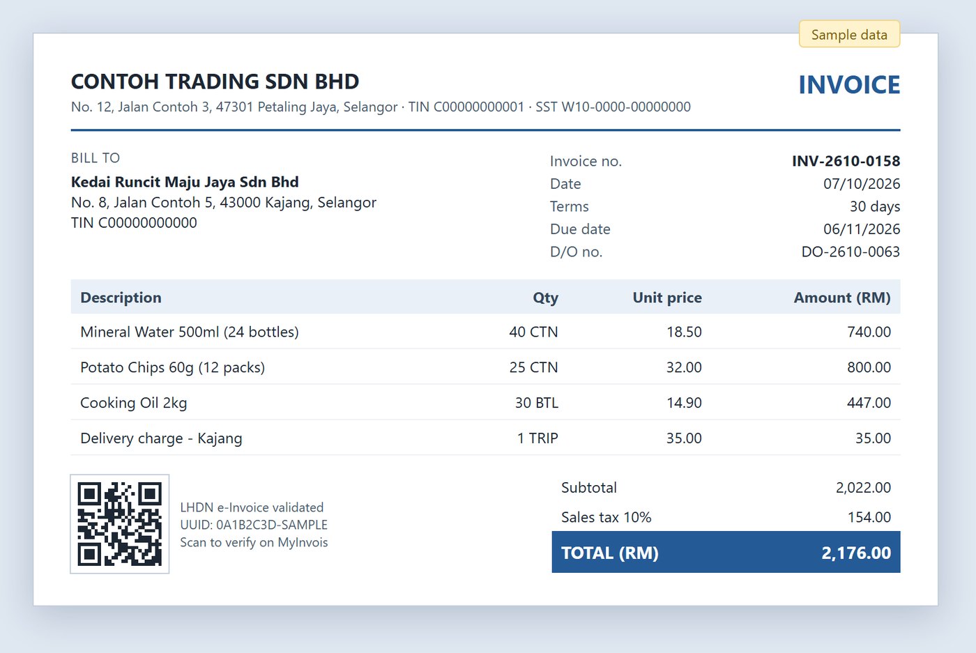Select unit price 18.50
Viewport: 976px width, 653px height.
684,332
